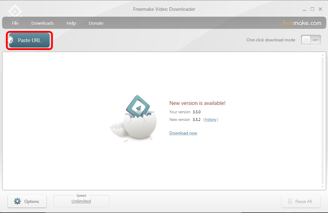Screen dimensions: 328x213
Task: Click the 'New version is available!' heading
Action: pyautogui.click(x=198, y=103)
